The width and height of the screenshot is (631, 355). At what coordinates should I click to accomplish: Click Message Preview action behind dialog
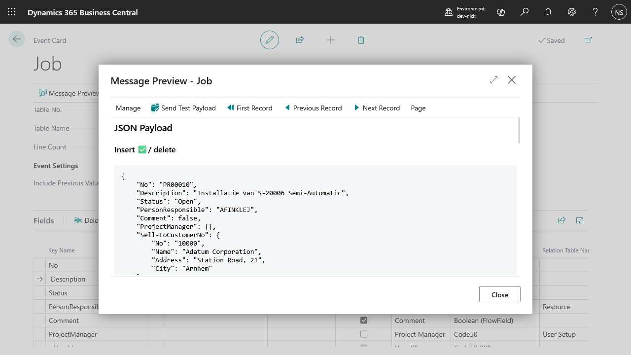click(x=69, y=93)
